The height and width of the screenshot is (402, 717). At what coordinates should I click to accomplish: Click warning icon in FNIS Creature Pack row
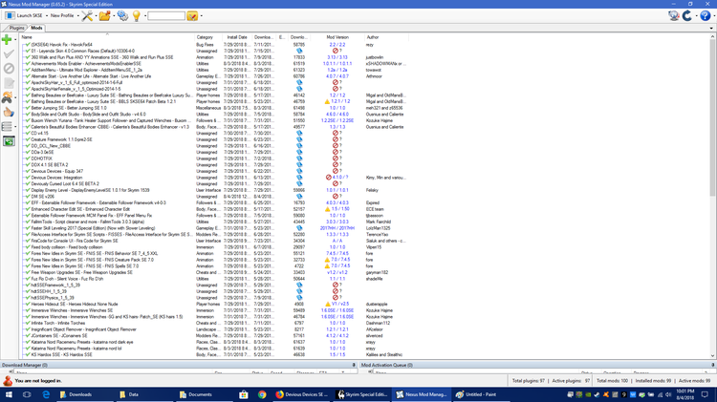(327, 260)
